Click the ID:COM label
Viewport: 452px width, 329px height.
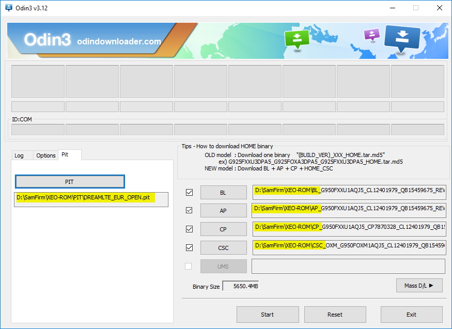[22, 119]
